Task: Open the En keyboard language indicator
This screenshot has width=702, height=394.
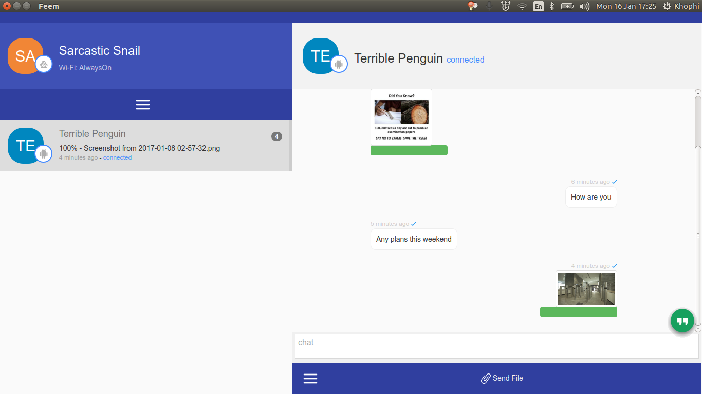Action: point(538,6)
